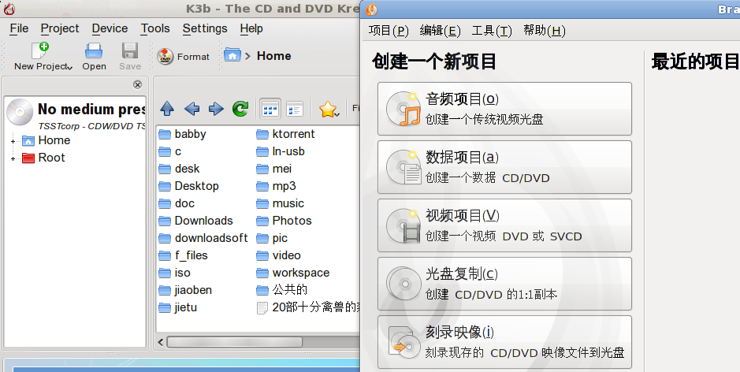Click the scroll-left arrow of file list
Screen dimensions: 740x372
click(x=161, y=342)
